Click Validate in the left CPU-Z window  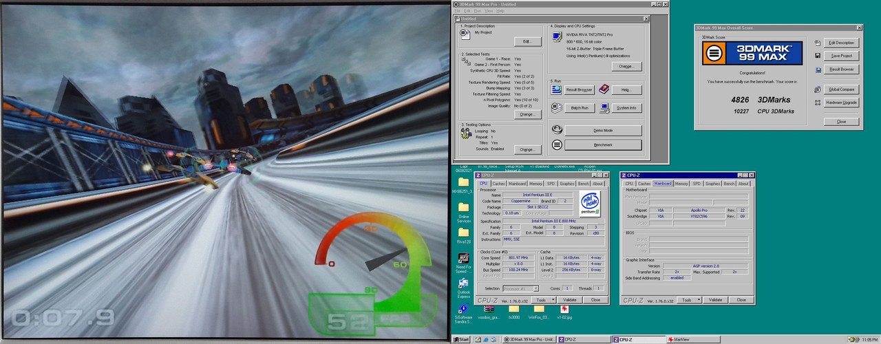point(570,300)
